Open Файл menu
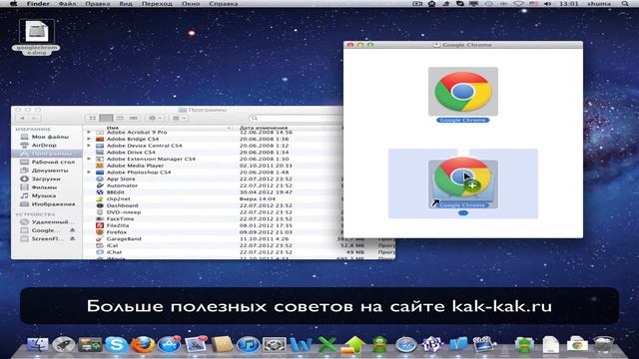Image resolution: width=639 pixels, height=359 pixels. pyautogui.click(x=68, y=4)
